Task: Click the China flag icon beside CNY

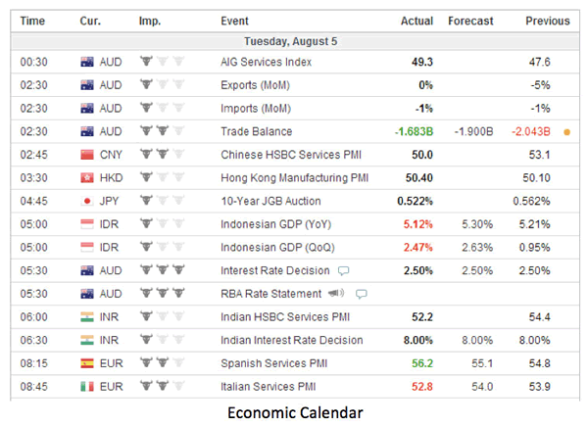Action: [87, 155]
